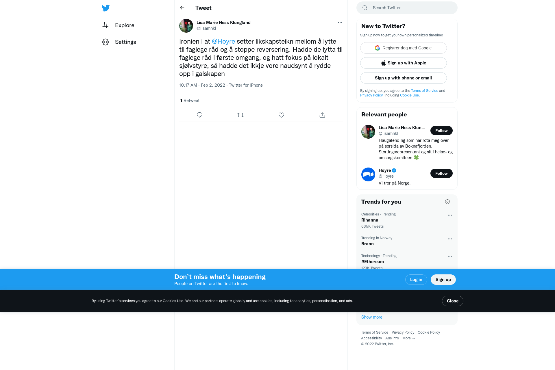Click the Search Twitter field
555x370 pixels.
click(x=407, y=8)
